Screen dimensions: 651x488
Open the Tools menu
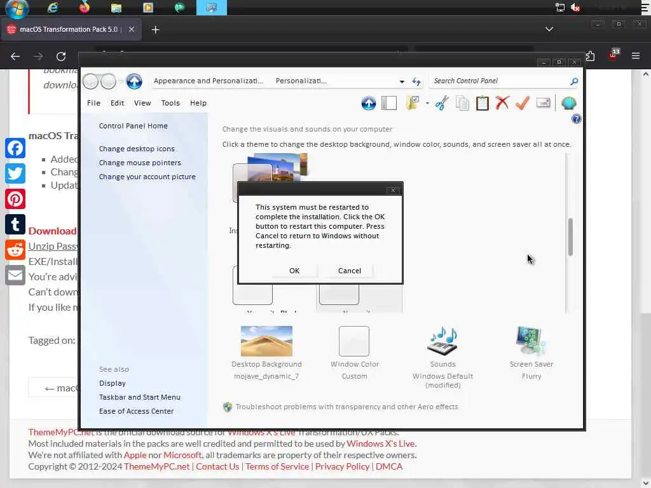tap(170, 103)
